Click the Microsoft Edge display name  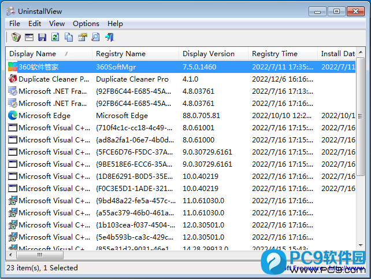click(44, 116)
